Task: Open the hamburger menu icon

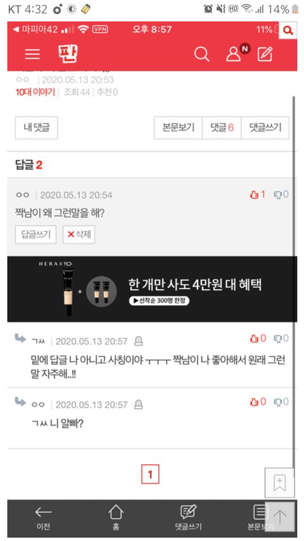Action: coord(32,54)
